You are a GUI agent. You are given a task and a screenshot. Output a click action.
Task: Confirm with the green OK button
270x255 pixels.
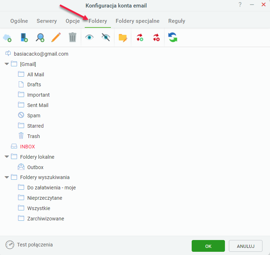coord(208,246)
